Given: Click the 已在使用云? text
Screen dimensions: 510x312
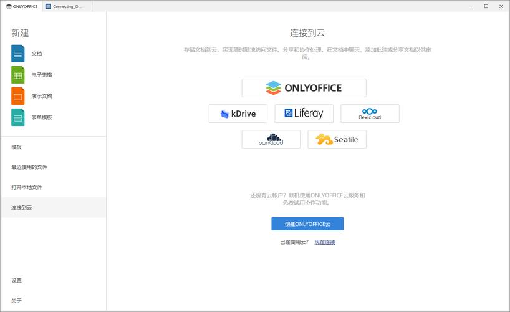Looking at the screenshot, I should click(294, 242).
